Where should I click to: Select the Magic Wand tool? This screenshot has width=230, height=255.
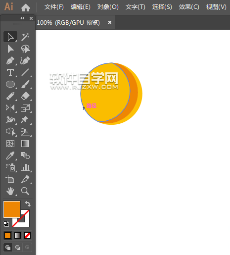pyautogui.click(x=25, y=37)
